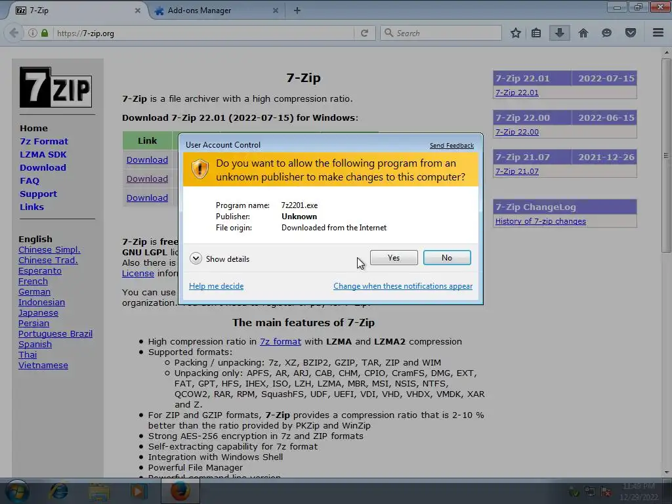Image resolution: width=672 pixels, height=504 pixels.
Task: Open the 7-Zip 21.07 news link
Action: (x=517, y=171)
